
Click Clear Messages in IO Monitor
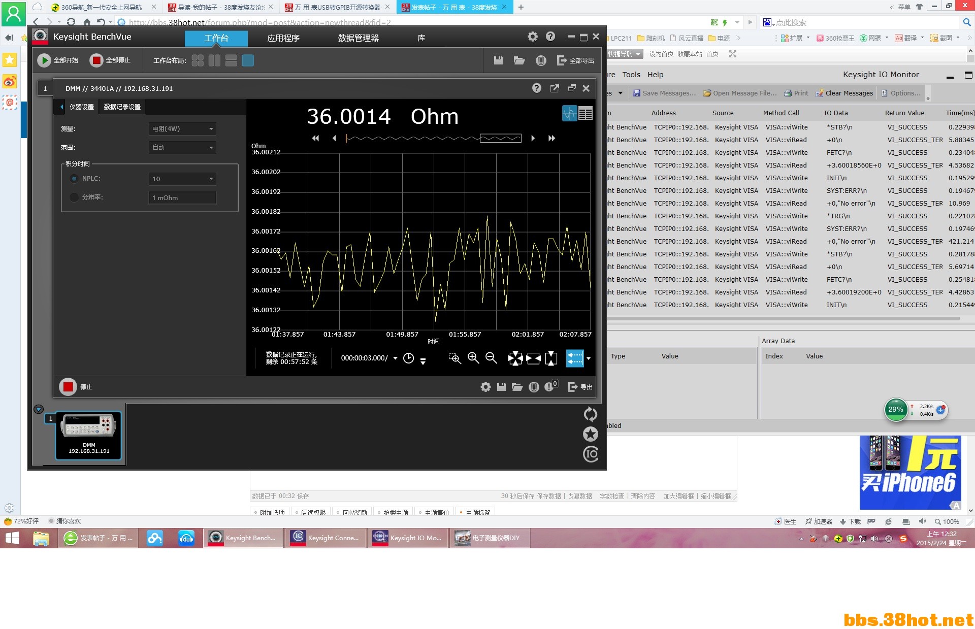click(x=844, y=93)
